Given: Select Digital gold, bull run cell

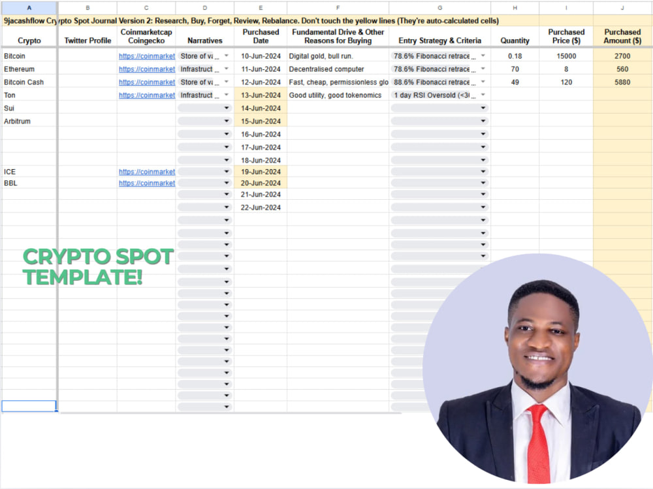Looking at the screenshot, I should (338, 55).
